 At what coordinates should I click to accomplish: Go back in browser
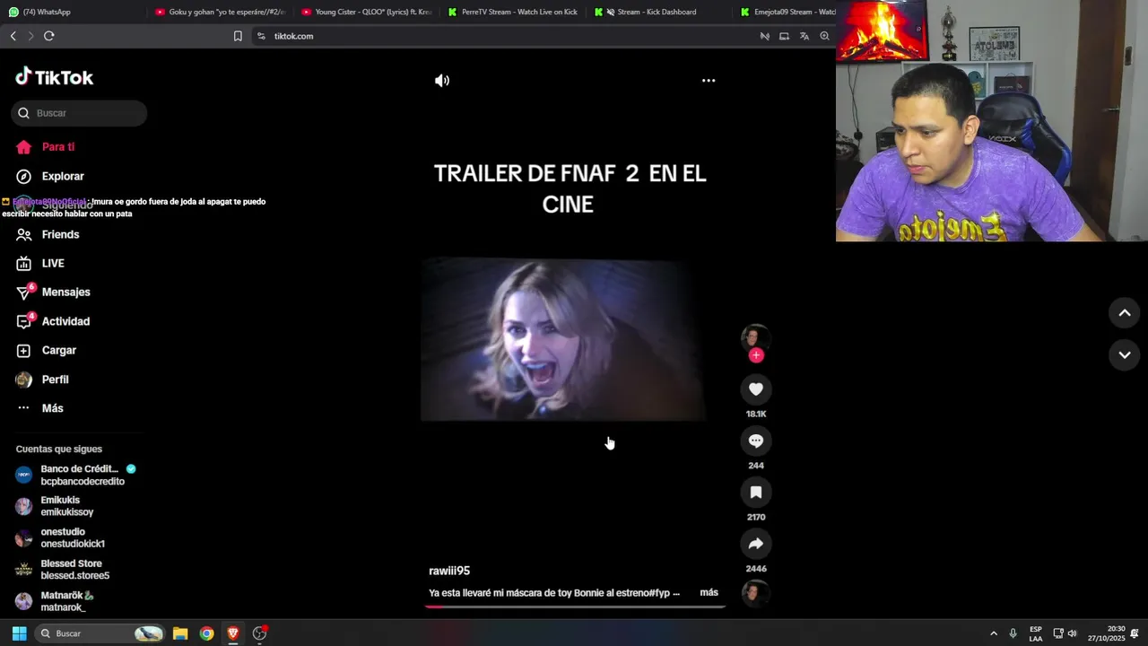coord(13,36)
